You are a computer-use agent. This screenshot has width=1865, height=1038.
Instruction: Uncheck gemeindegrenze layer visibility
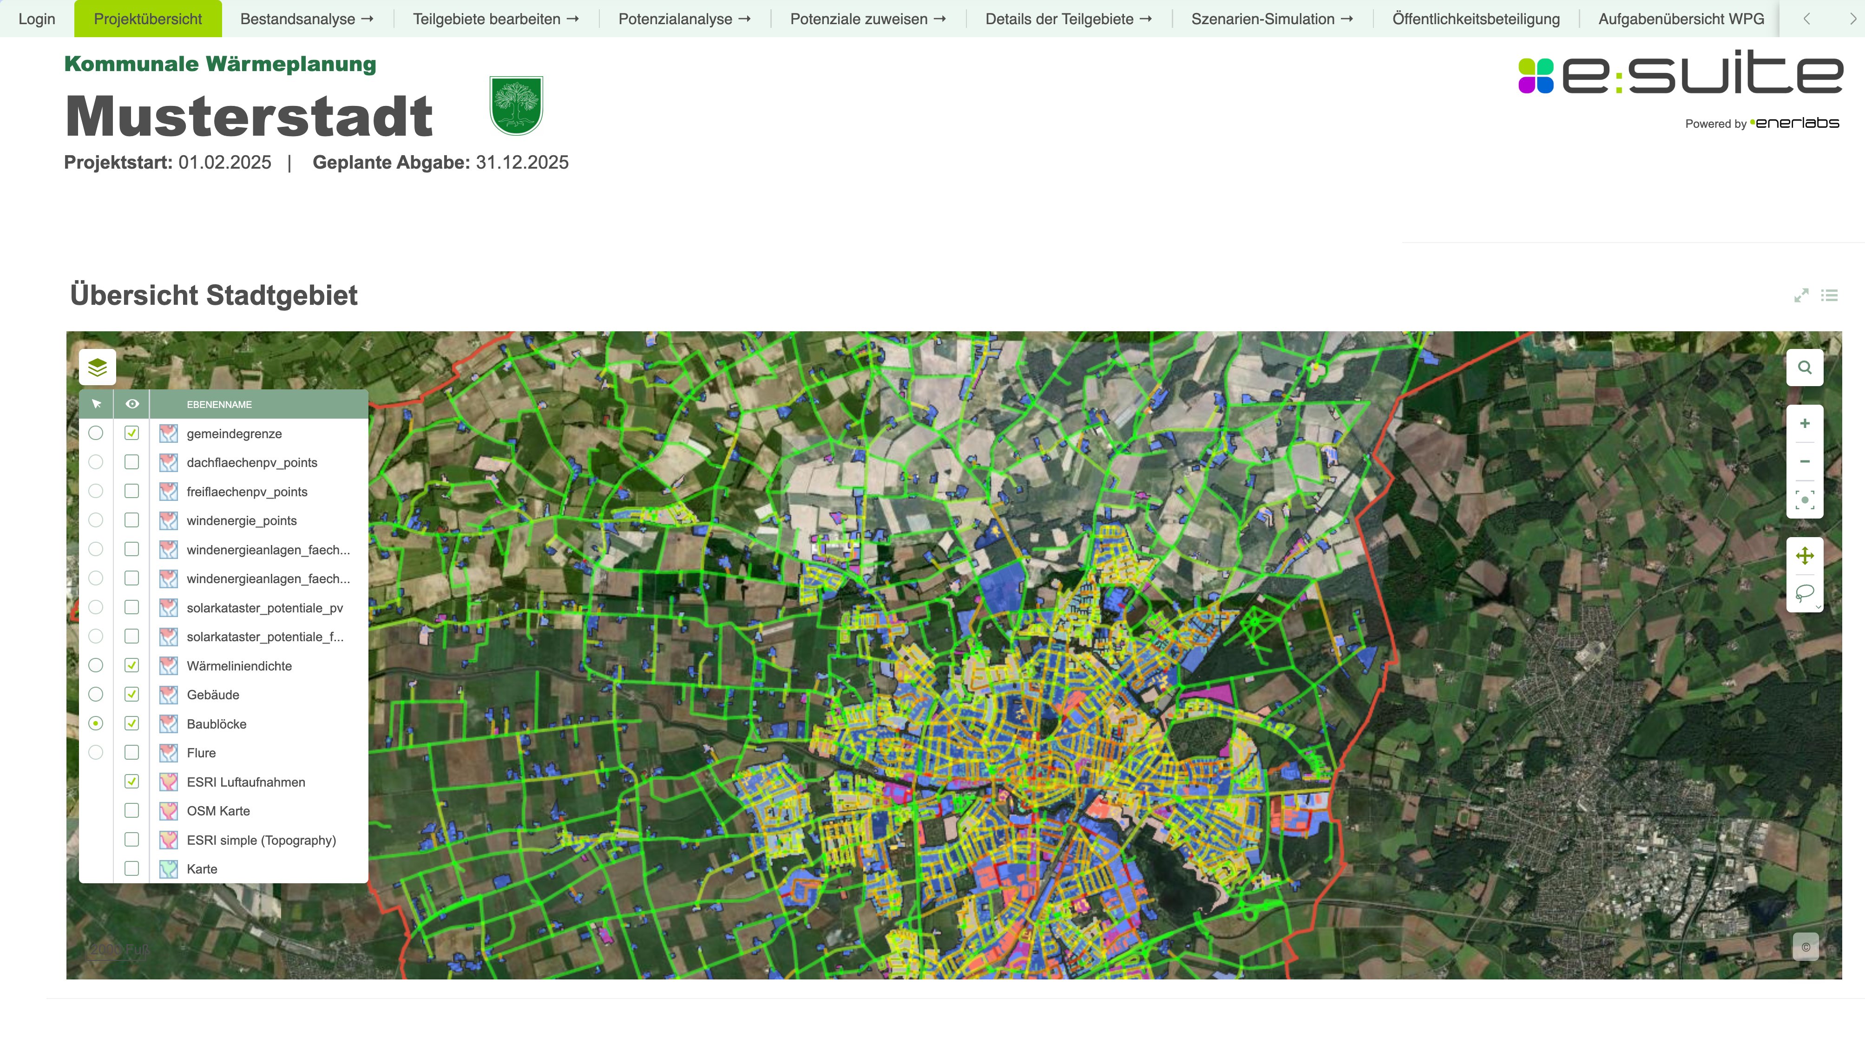[131, 433]
